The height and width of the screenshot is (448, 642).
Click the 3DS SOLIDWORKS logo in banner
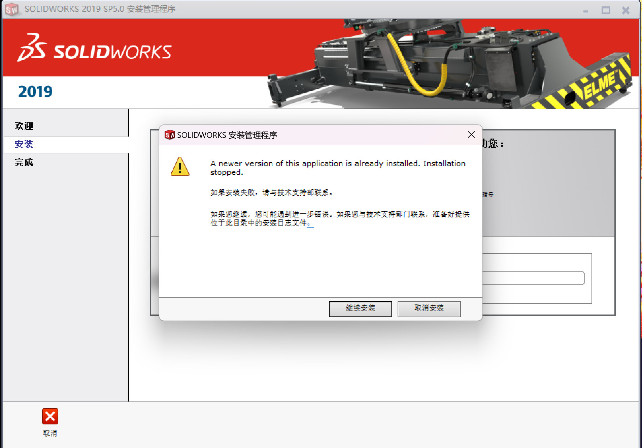tap(95, 48)
